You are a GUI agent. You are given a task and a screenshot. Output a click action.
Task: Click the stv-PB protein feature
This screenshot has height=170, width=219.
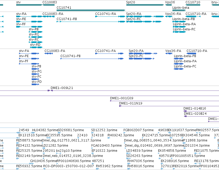tap(36, 69)
